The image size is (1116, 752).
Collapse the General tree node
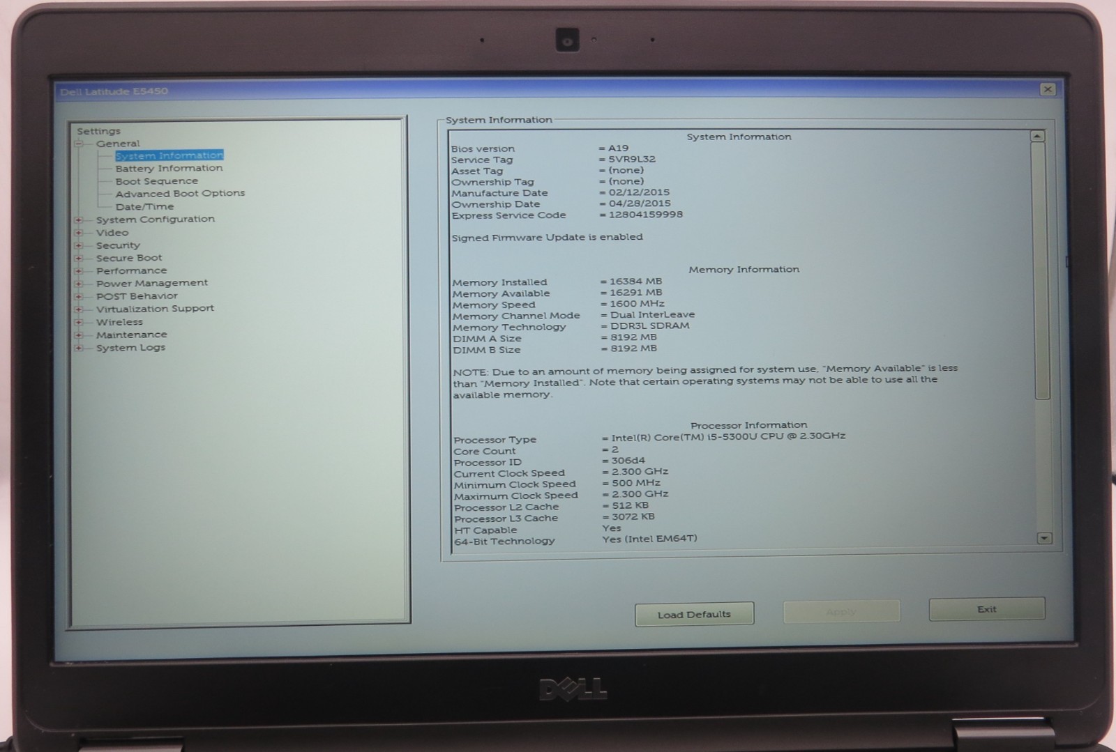79,144
